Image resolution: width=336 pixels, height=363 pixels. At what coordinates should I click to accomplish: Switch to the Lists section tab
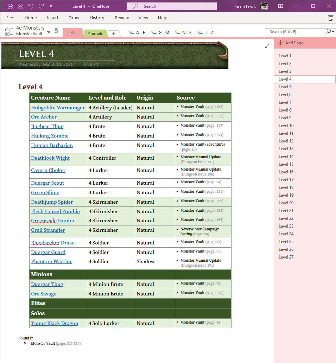(x=72, y=33)
